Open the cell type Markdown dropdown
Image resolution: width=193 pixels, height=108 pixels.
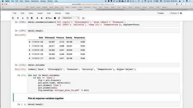71,18
